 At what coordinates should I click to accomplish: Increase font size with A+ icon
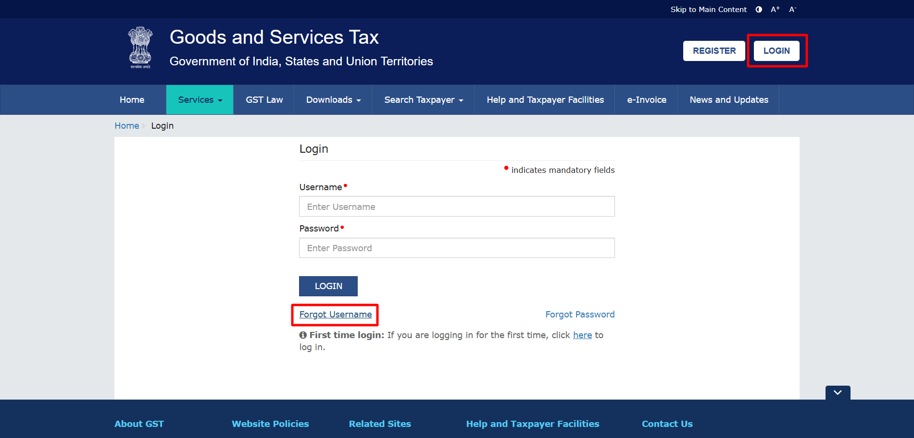[x=775, y=10]
